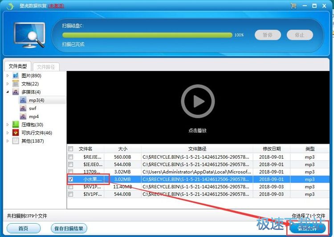Click the 文档 category icon
The width and height of the screenshot is (334, 237).
[x=16, y=84]
